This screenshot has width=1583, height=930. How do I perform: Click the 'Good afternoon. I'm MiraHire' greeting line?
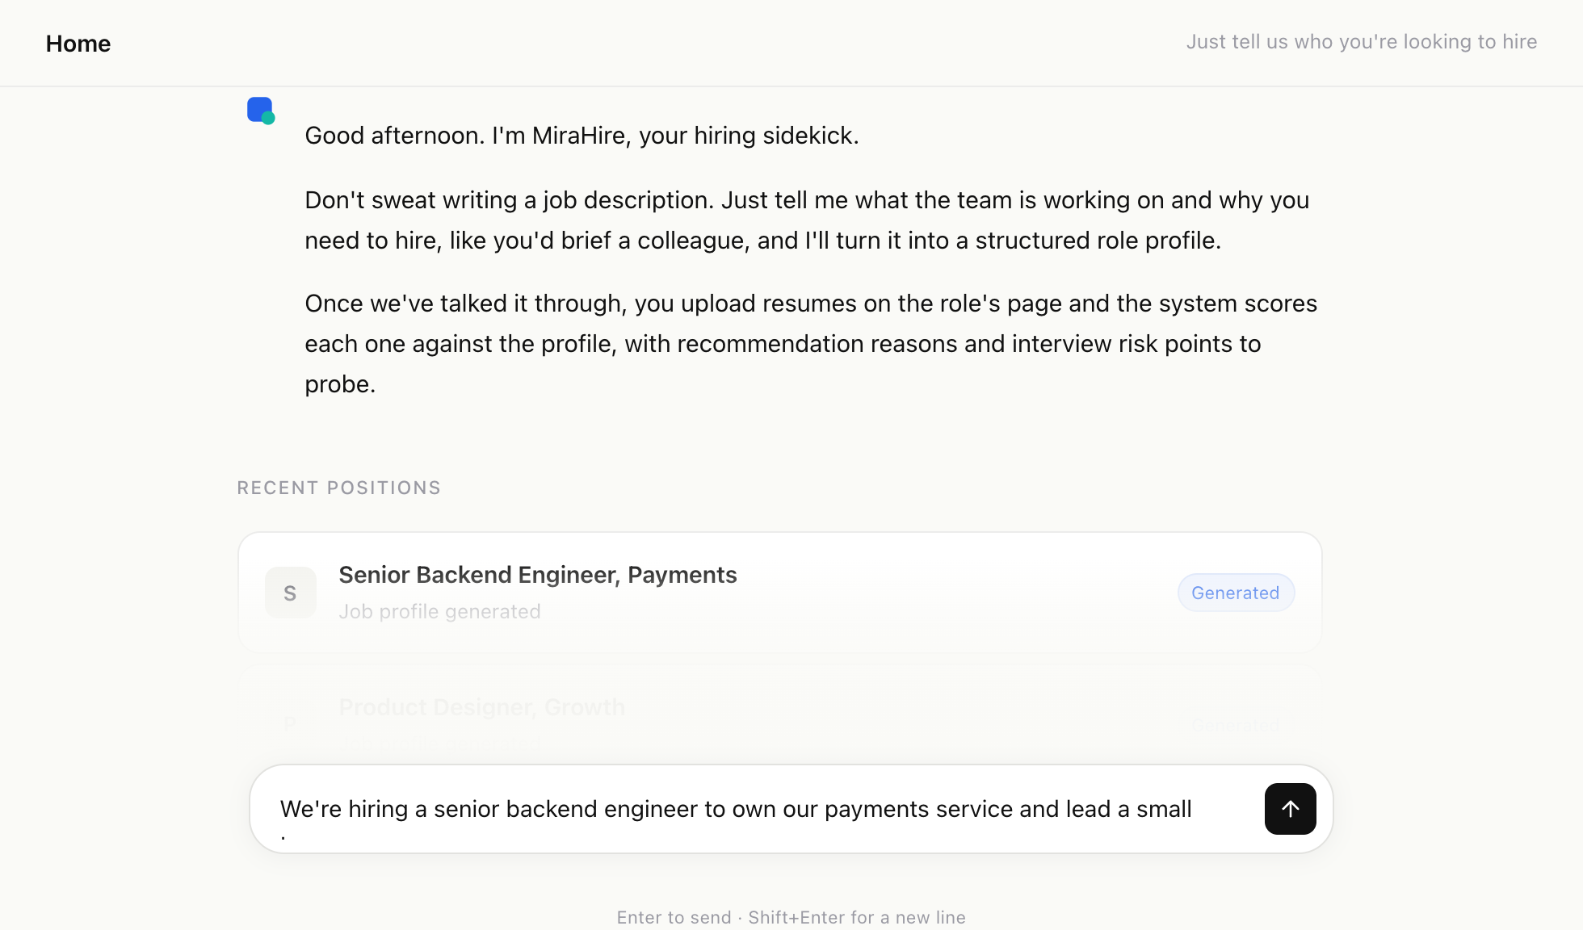[x=582, y=135]
